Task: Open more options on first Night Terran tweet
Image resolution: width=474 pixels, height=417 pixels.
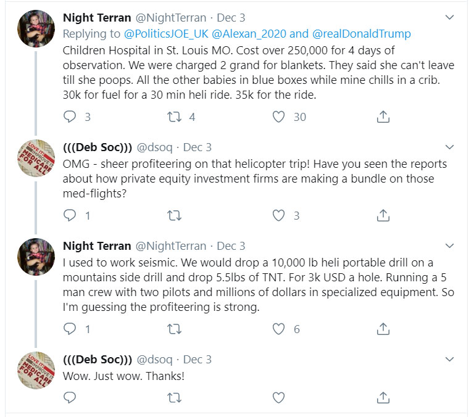Action: [451, 19]
